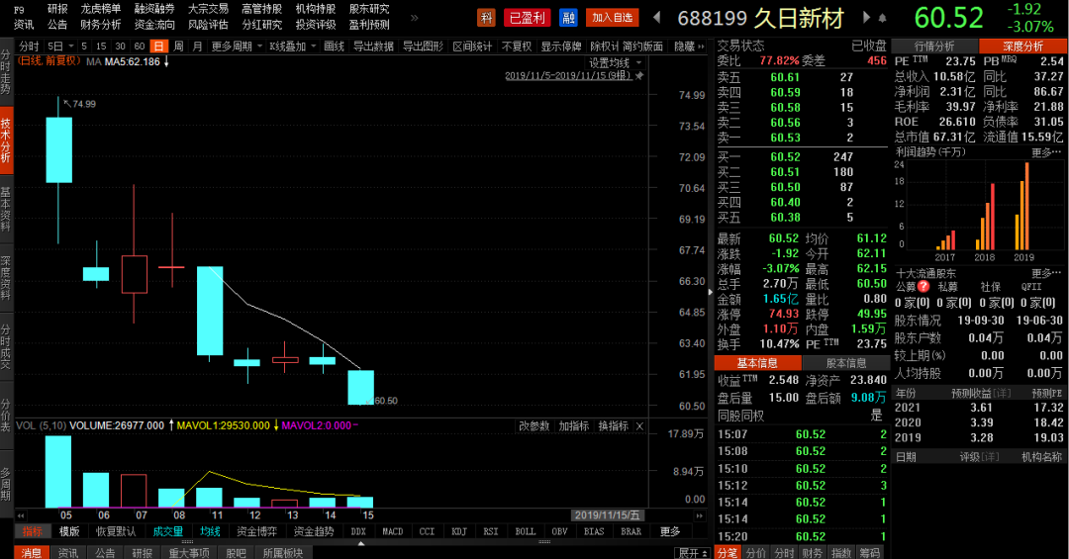
Task: Click the right splitter handle under the indicator bar
Action: [544, 542]
